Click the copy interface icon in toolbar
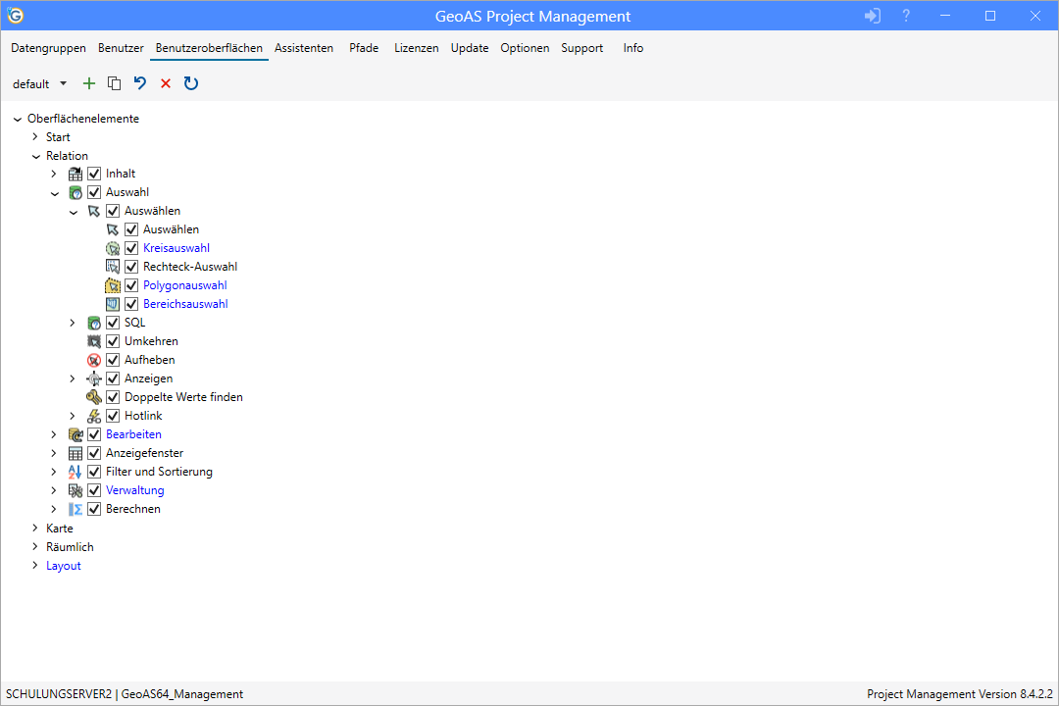The width and height of the screenshot is (1059, 706). 114,83
